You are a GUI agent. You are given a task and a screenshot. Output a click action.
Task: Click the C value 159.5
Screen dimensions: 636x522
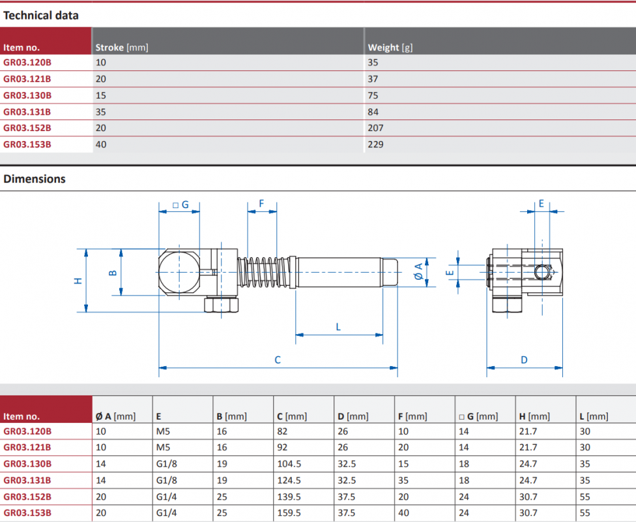289,513
